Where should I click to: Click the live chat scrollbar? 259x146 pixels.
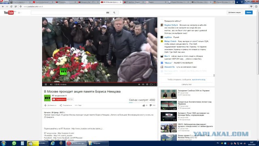(x=214, y=75)
